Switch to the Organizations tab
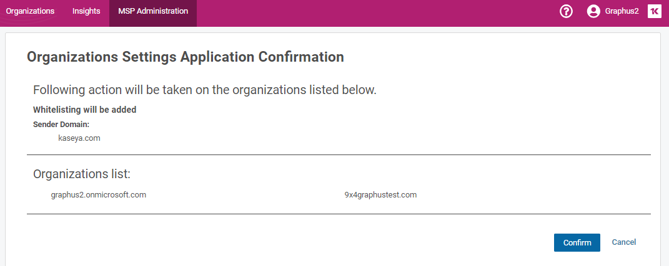The height and width of the screenshot is (266, 669). pos(30,11)
